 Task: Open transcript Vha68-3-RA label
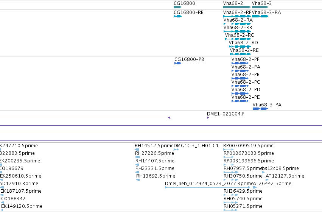click(266, 12)
